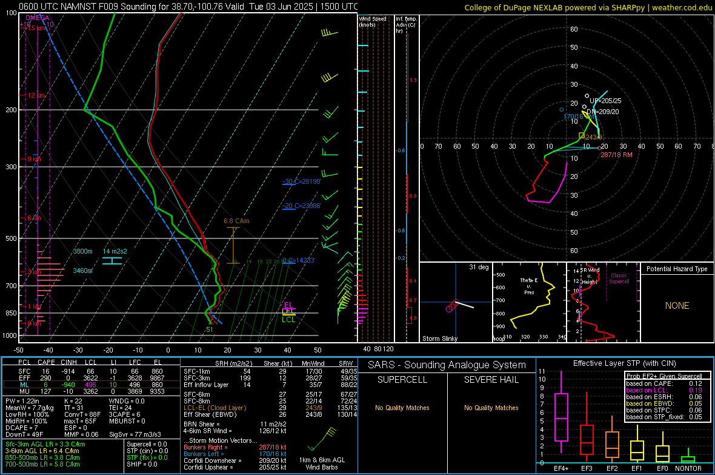Select the MU parcel row
Image resolution: width=715 pixels, height=475 pixels.
tap(91, 391)
